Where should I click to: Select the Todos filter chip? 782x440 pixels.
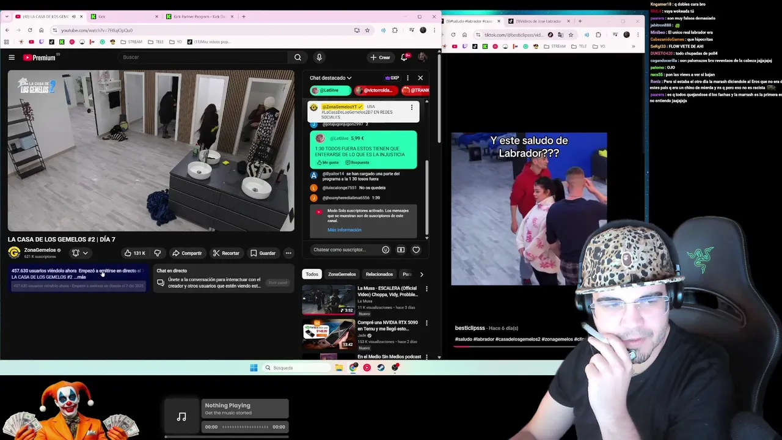312,274
